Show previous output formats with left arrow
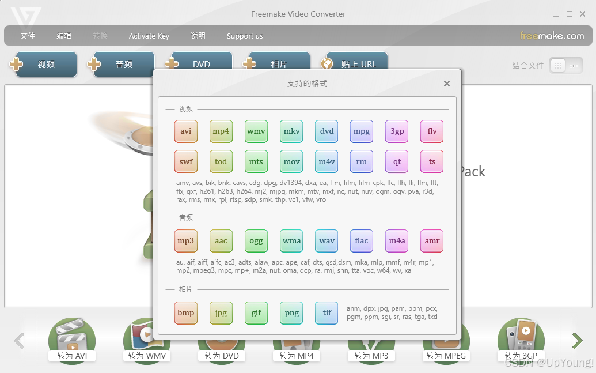The image size is (596, 373). [19, 341]
